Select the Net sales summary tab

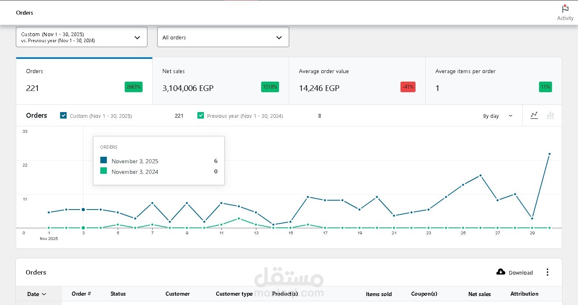pos(221,81)
